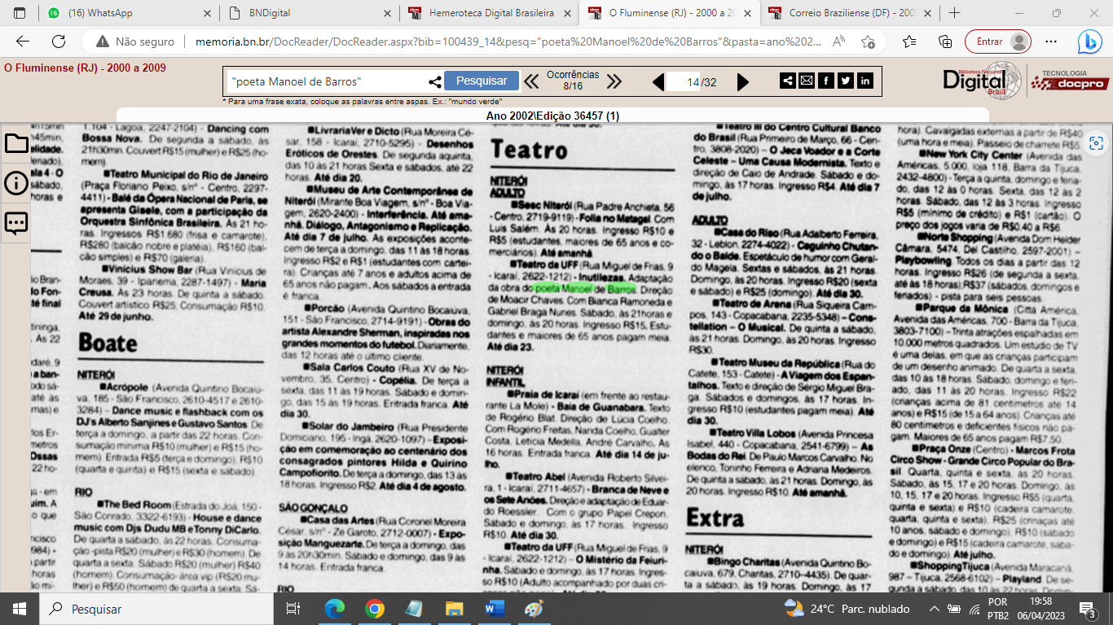
Task: Share on Twitter icon
Action: pyautogui.click(x=845, y=81)
